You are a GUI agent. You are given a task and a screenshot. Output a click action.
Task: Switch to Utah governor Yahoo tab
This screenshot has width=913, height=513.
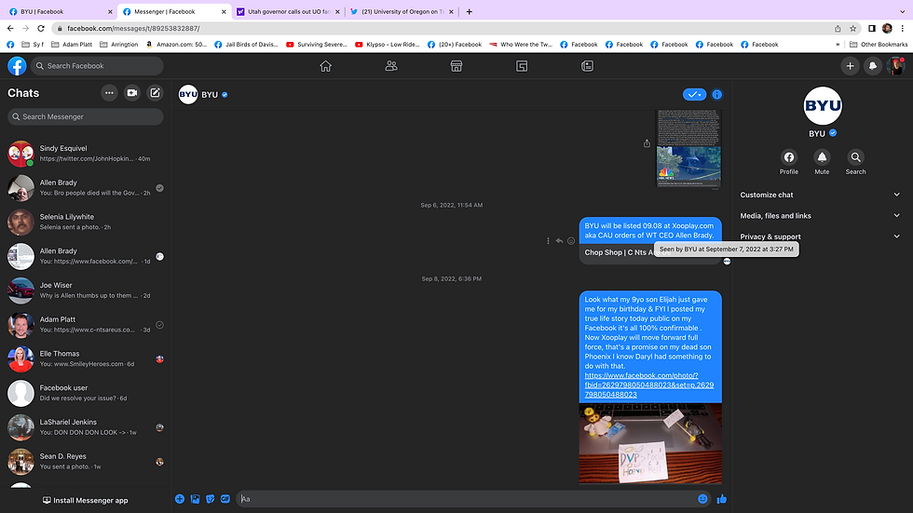pyautogui.click(x=288, y=11)
